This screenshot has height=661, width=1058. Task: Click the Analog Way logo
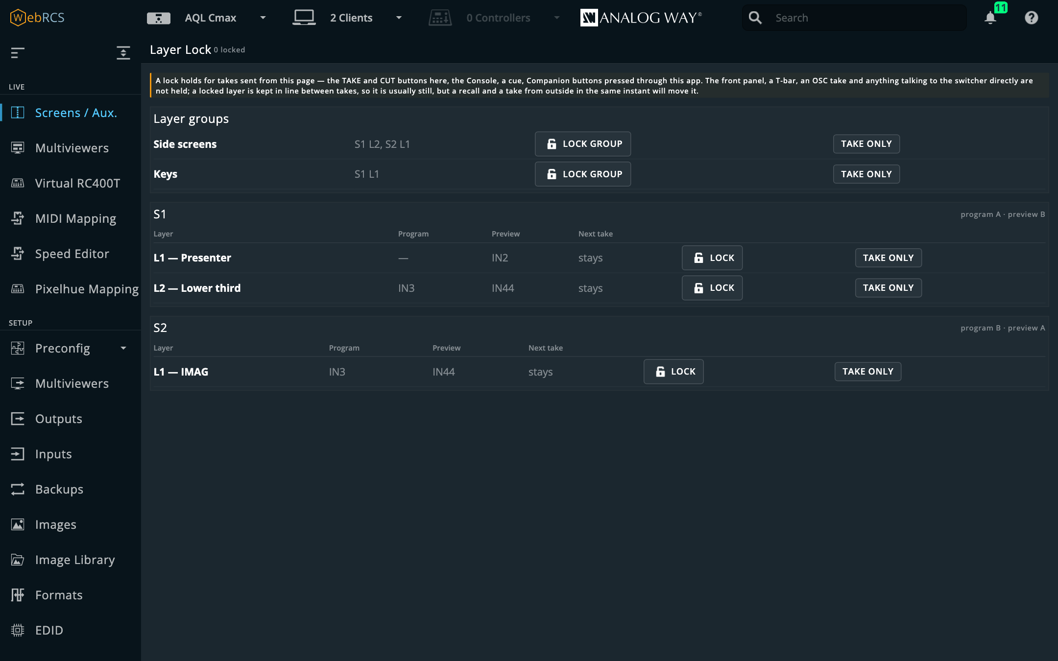pyautogui.click(x=641, y=18)
